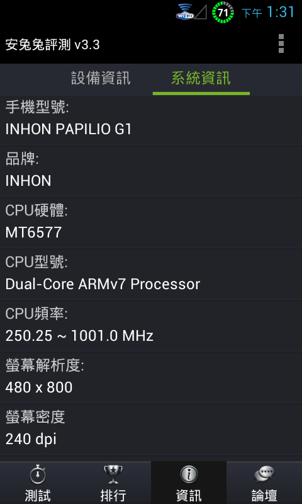Tap the battery 71 circle indicator

(x=223, y=13)
